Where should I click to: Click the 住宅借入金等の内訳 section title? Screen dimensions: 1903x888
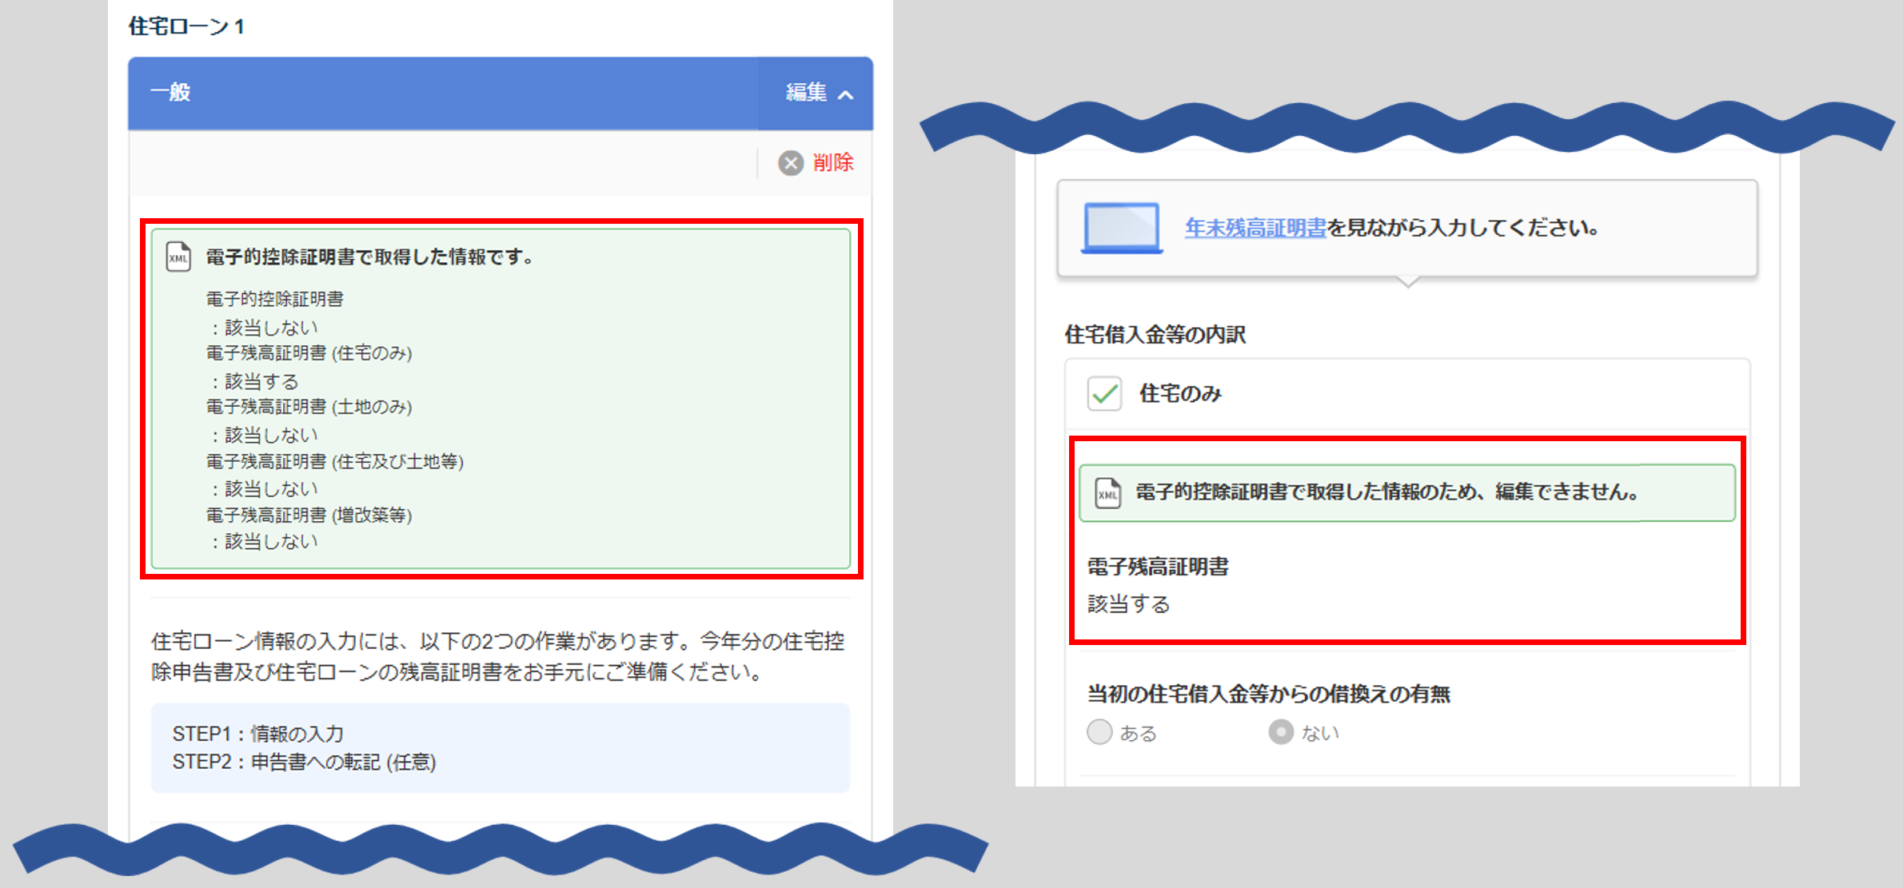1155,334
